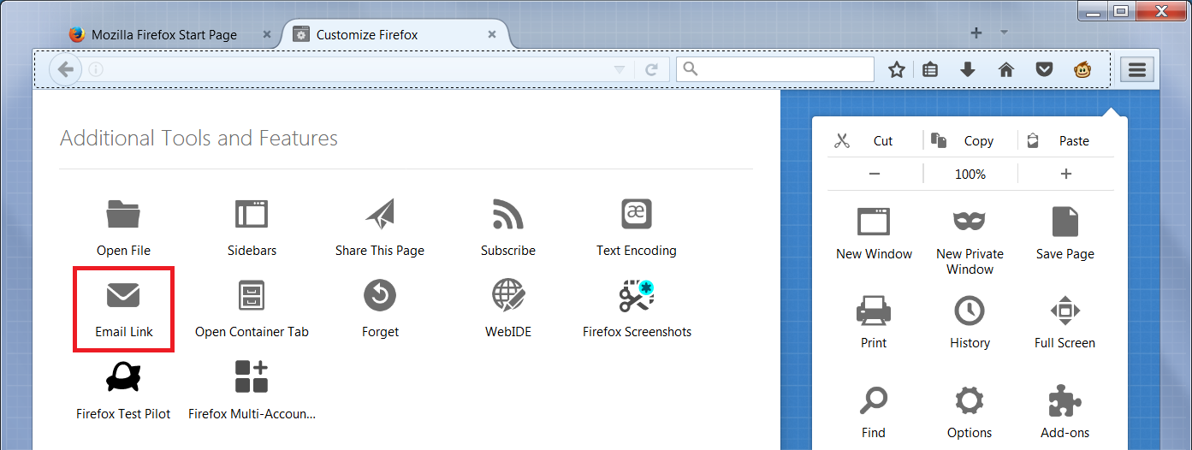
Task: Open History from the menu panel
Action: [x=970, y=321]
